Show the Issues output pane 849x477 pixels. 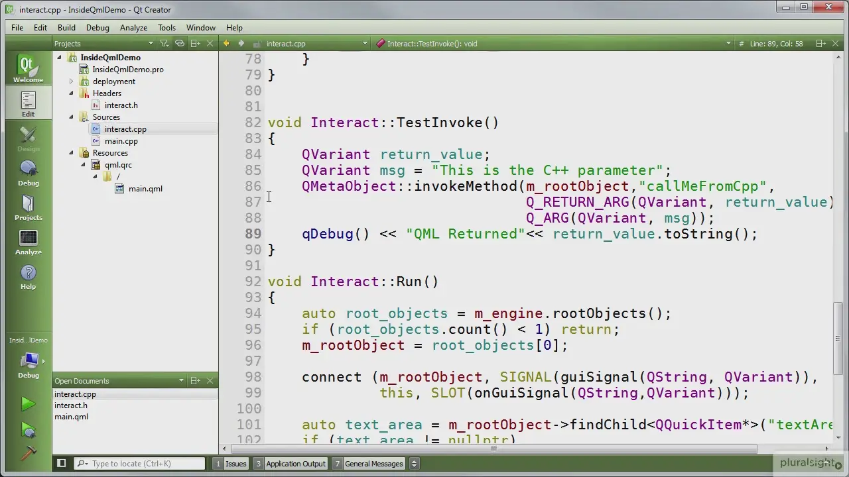click(x=231, y=464)
